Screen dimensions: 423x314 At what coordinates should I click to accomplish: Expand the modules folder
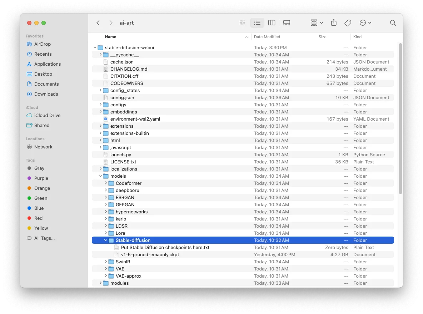[100, 283]
